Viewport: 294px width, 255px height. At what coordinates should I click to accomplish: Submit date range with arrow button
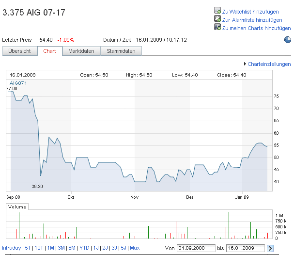pyautogui.click(x=270, y=248)
